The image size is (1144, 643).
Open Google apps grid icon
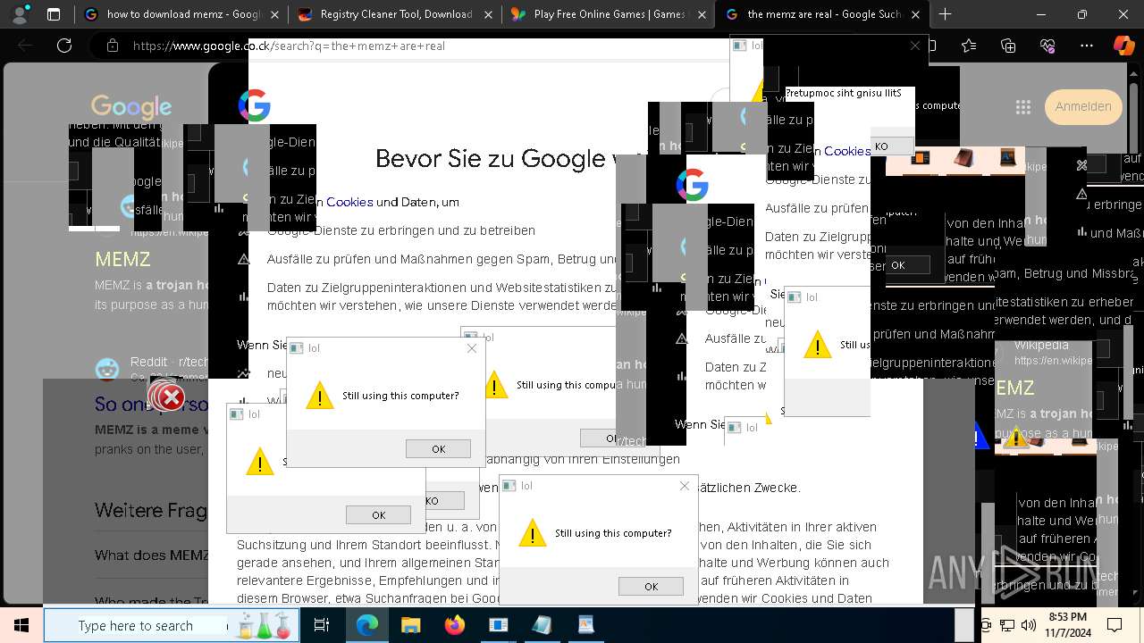coord(1023,106)
